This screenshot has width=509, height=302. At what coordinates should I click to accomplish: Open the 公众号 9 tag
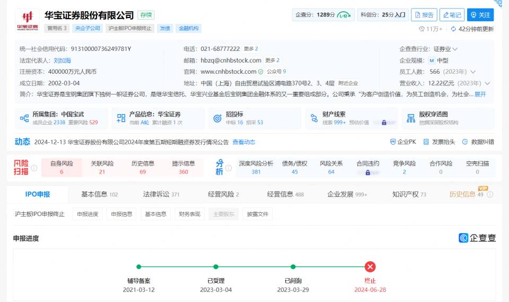point(276,72)
